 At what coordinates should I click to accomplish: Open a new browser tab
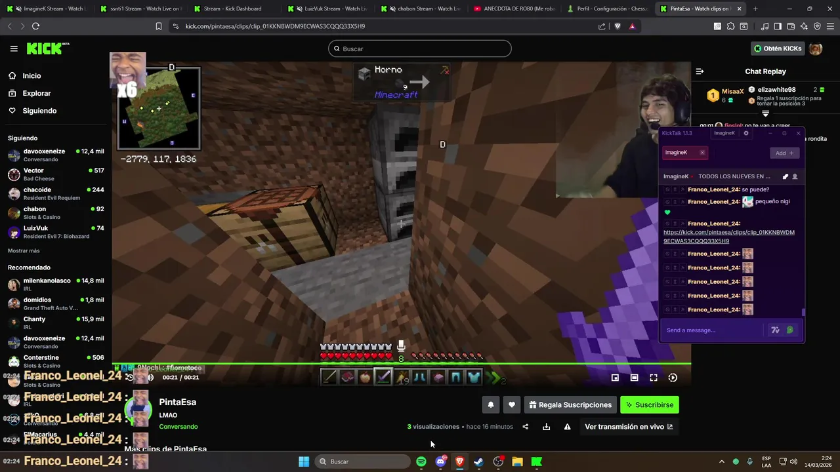point(755,9)
